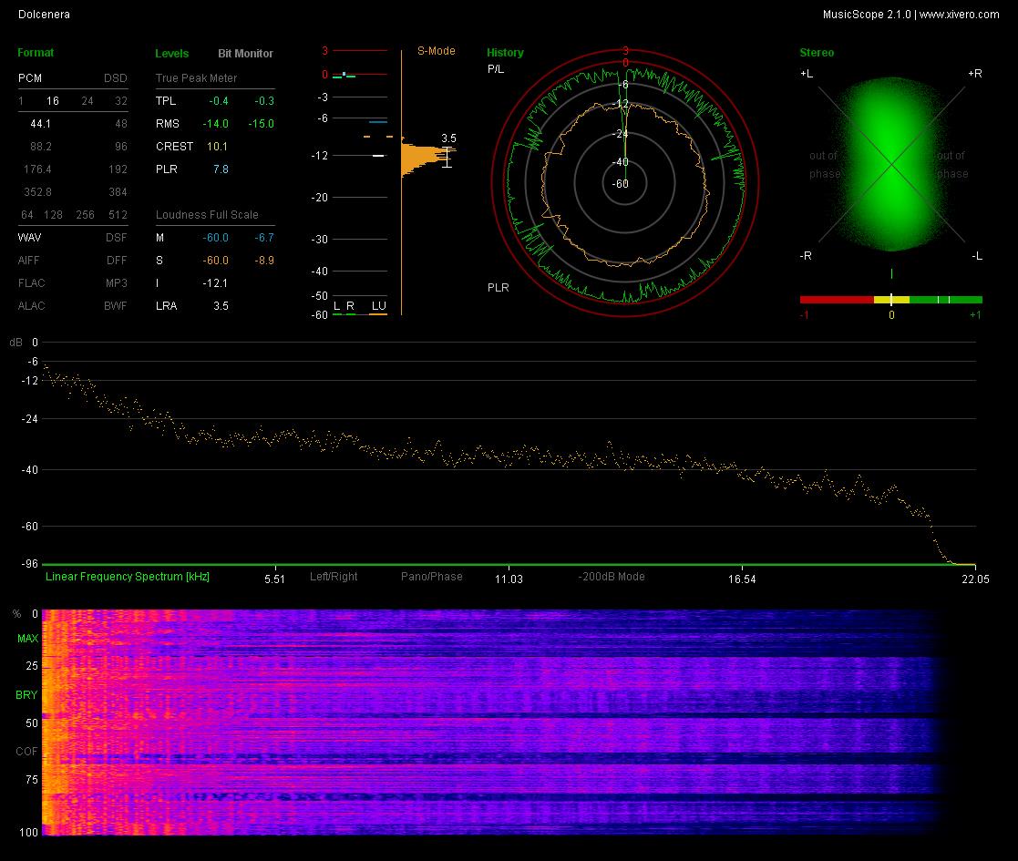Click the MAX spectrogram label
Image resolution: width=1018 pixels, height=861 pixels.
click(27, 639)
